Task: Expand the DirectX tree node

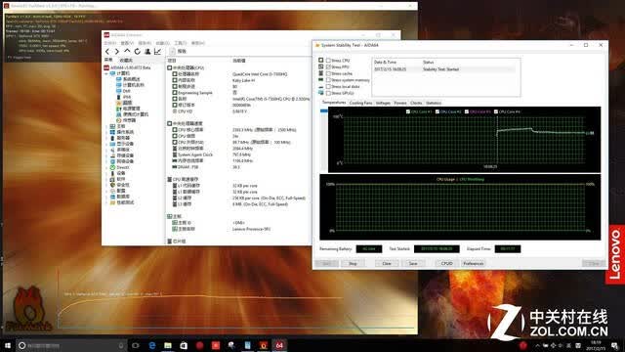Action: pyautogui.click(x=106, y=167)
